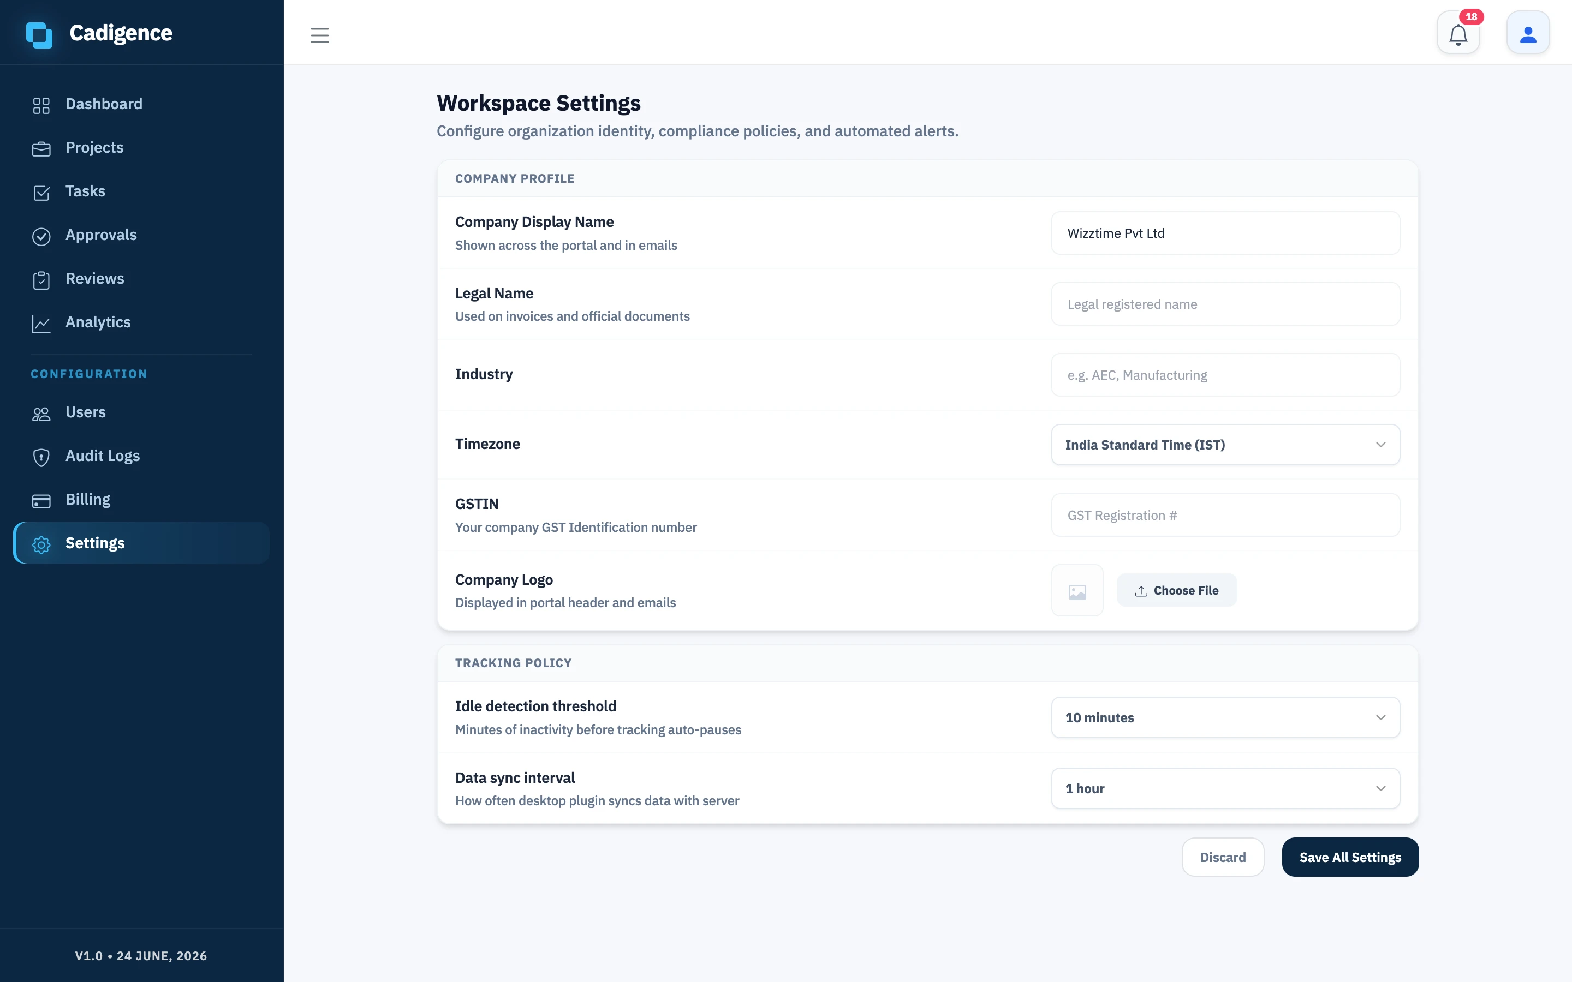Click the company logo placeholder thumbnail

(1077, 590)
